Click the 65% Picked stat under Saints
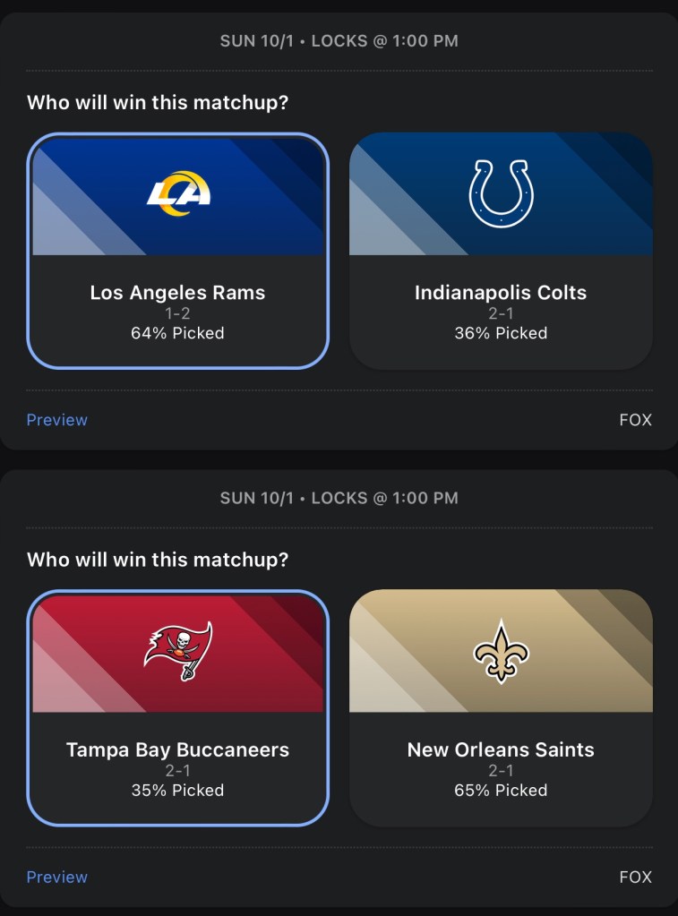The width and height of the screenshot is (678, 916). pos(501,790)
